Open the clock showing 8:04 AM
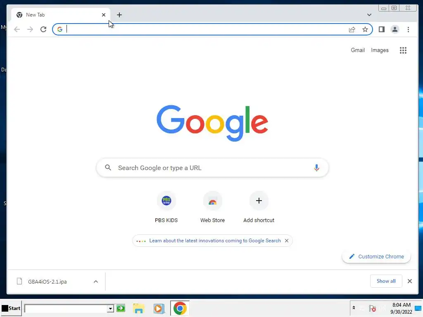 pos(401,308)
